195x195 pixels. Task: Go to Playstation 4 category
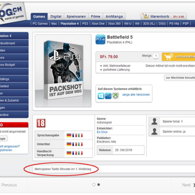click(x=70, y=23)
